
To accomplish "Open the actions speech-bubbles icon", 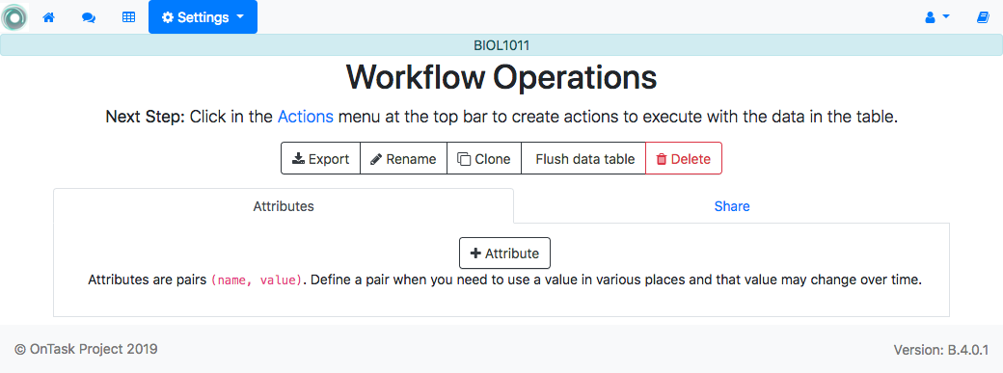I will [89, 17].
